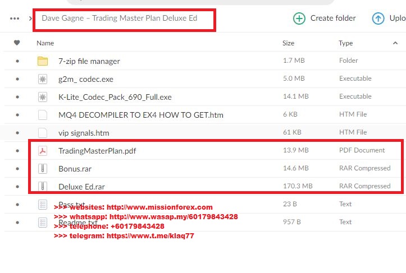Select the Bonus.rar file
This screenshot has width=406, height=273.
pyautogui.click(x=75, y=169)
